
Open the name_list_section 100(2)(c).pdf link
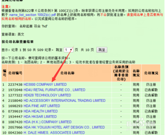33,15
